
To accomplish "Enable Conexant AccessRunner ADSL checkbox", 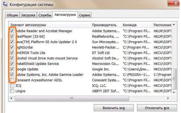I will [x=12, y=80].
